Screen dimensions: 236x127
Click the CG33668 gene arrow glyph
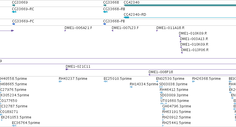105,5
